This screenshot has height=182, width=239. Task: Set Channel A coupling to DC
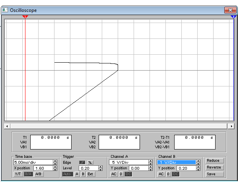click(x=128, y=174)
